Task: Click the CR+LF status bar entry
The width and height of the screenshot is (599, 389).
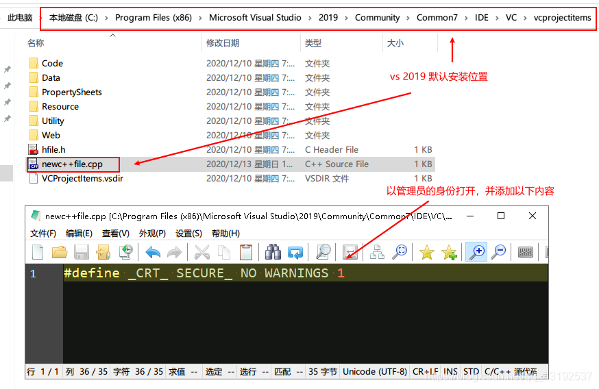Action: tap(426, 371)
